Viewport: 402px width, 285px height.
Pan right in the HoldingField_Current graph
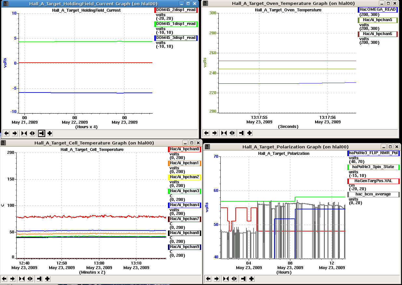pos(15,133)
